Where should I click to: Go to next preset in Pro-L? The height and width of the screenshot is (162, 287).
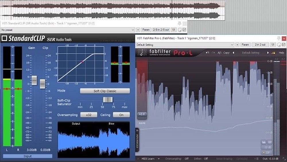(268, 53)
